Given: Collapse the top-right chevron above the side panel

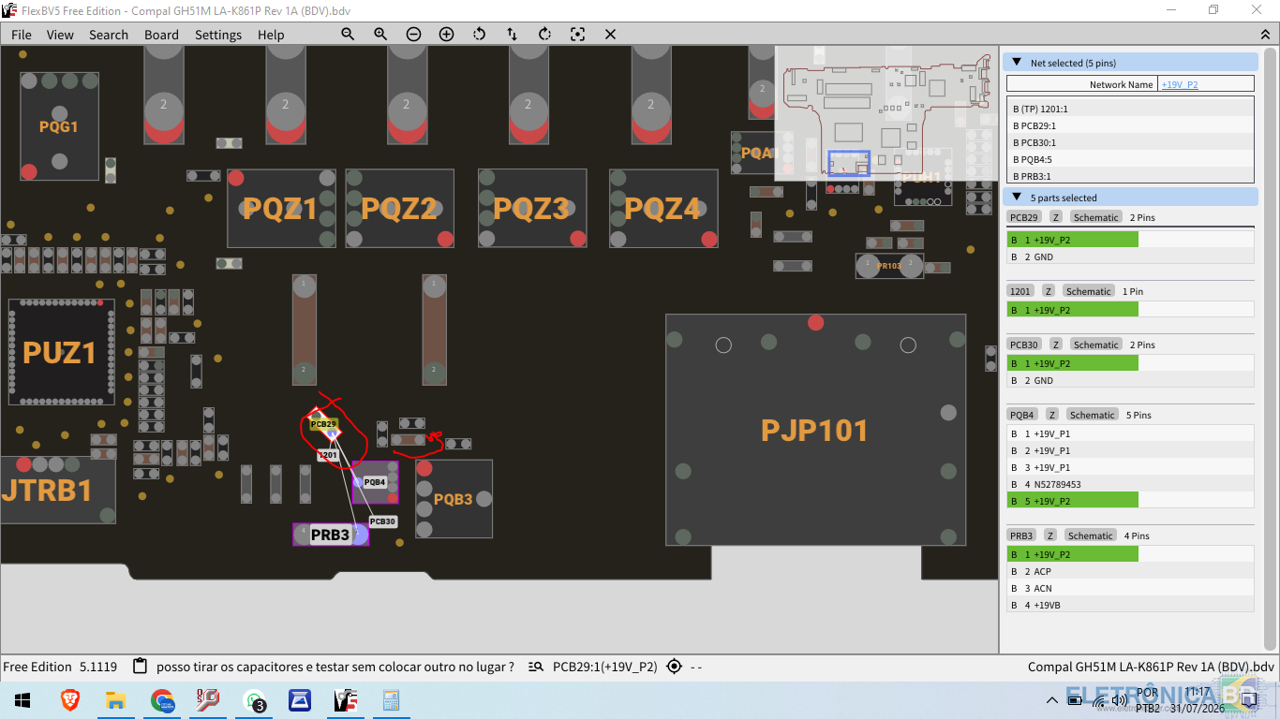Looking at the screenshot, I should tap(1265, 34).
